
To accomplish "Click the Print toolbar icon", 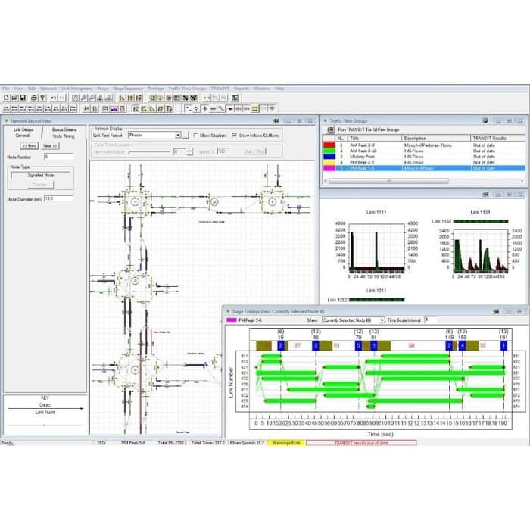I will click(32, 98).
